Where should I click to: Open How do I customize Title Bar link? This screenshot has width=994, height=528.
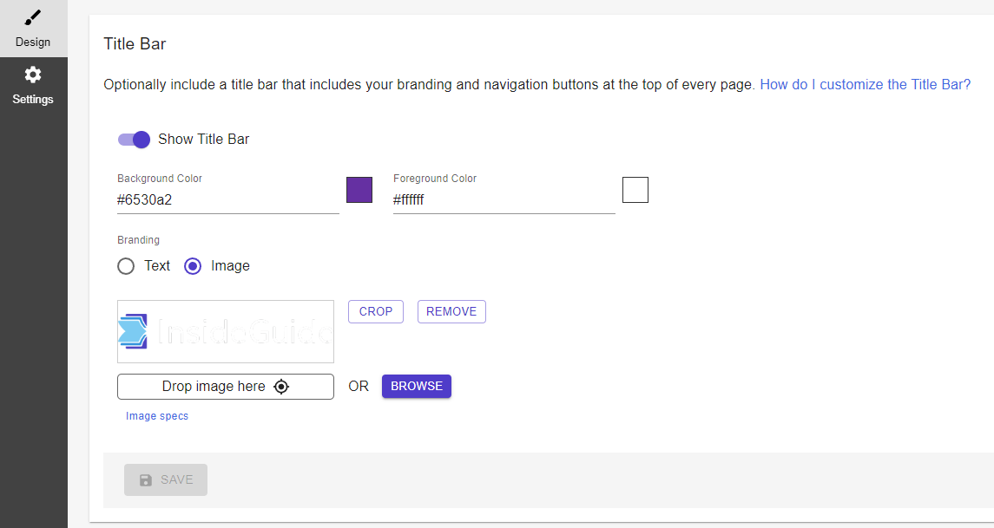point(866,85)
